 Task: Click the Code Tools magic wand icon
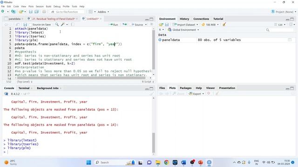63,25
